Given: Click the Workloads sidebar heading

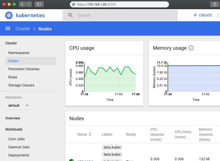Looking at the screenshot, I should (14, 129).
